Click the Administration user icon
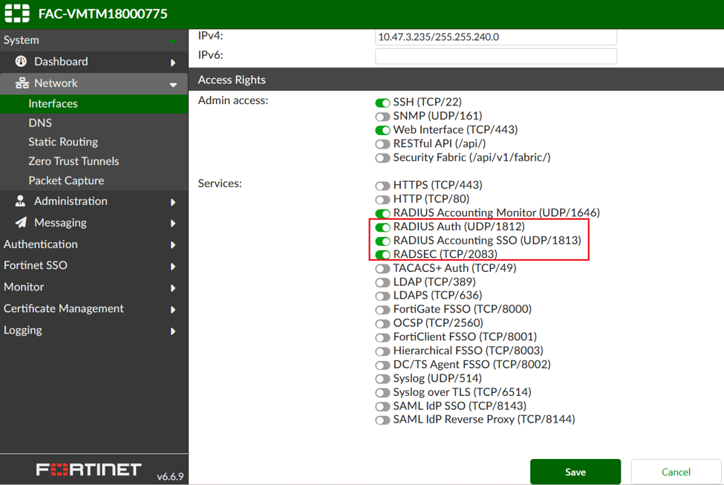Image resolution: width=724 pixels, height=485 pixels. (20, 201)
